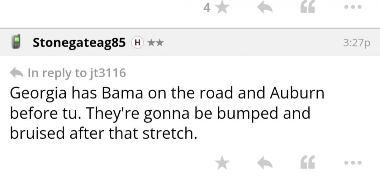Open more options for Stonegateag85's post
Viewport: 380px width, 180px height.
click(x=353, y=163)
